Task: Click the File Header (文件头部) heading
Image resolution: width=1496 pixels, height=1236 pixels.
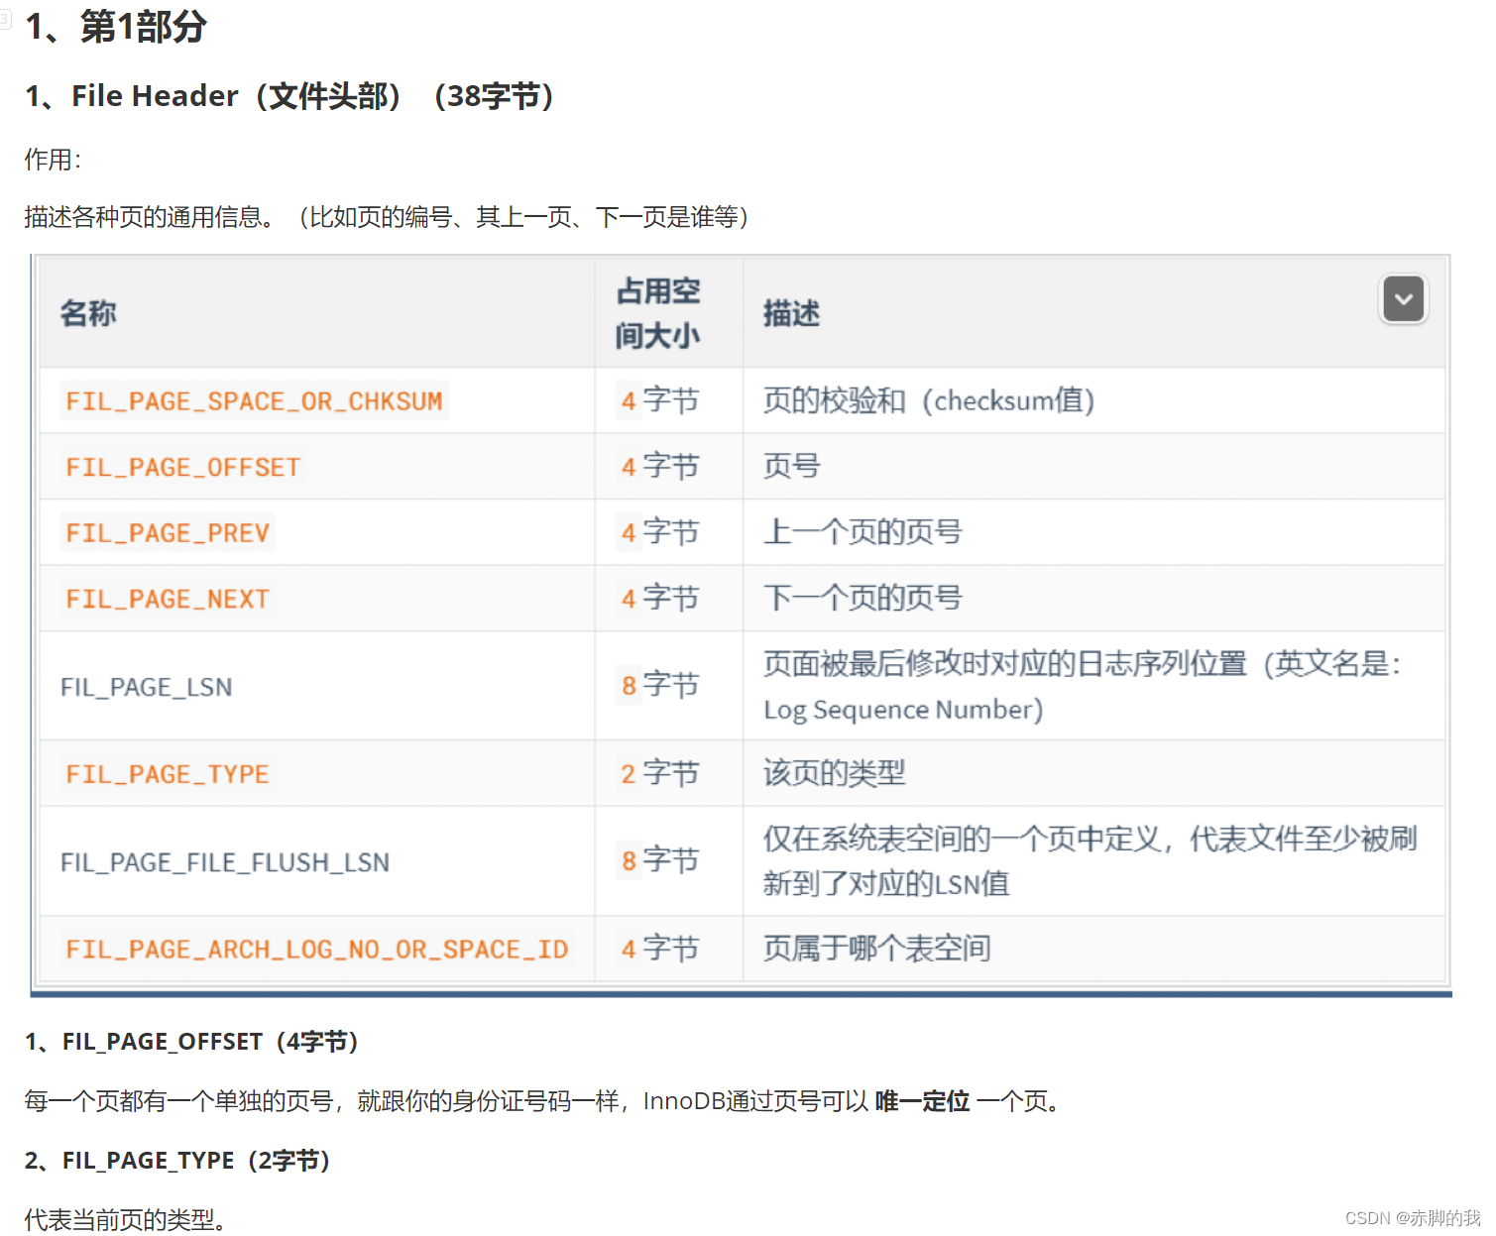Action: click(x=290, y=96)
